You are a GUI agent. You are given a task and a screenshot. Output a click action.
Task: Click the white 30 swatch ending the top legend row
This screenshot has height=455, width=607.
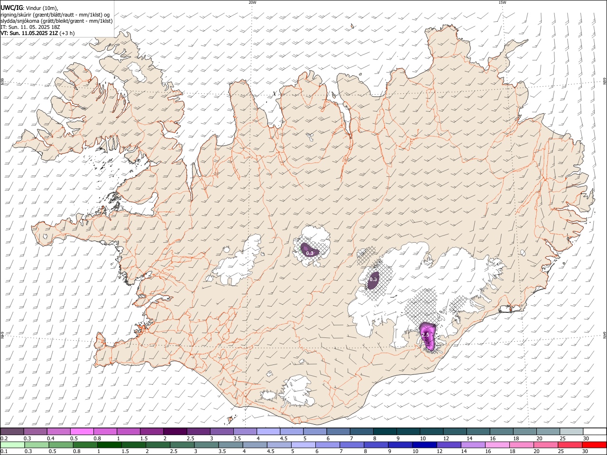click(x=594, y=432)
